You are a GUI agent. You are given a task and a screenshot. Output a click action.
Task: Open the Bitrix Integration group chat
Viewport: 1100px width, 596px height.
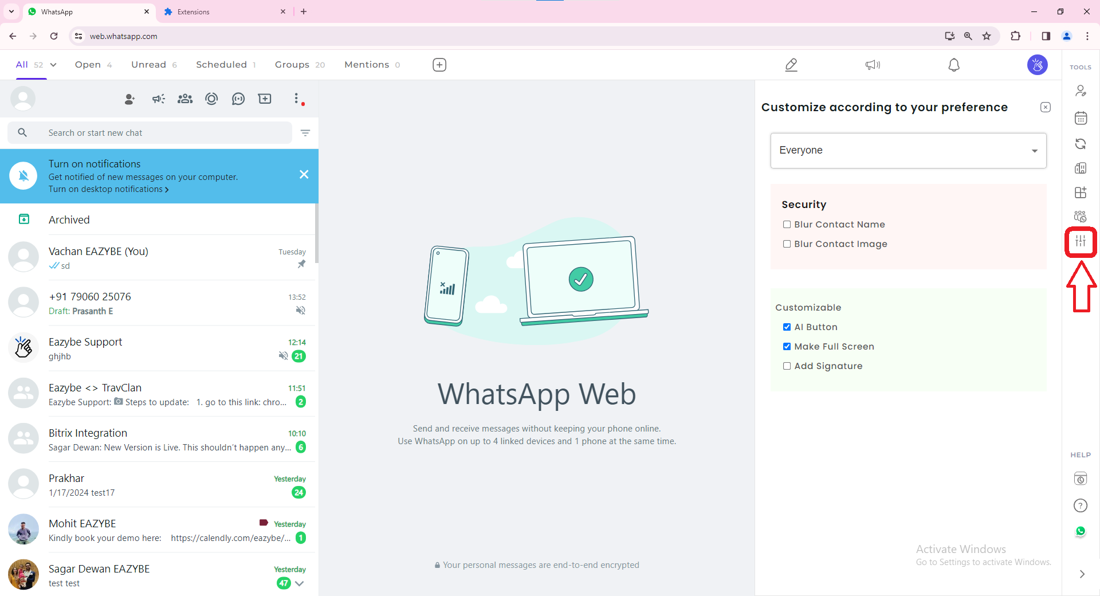[x=158, y=440]
